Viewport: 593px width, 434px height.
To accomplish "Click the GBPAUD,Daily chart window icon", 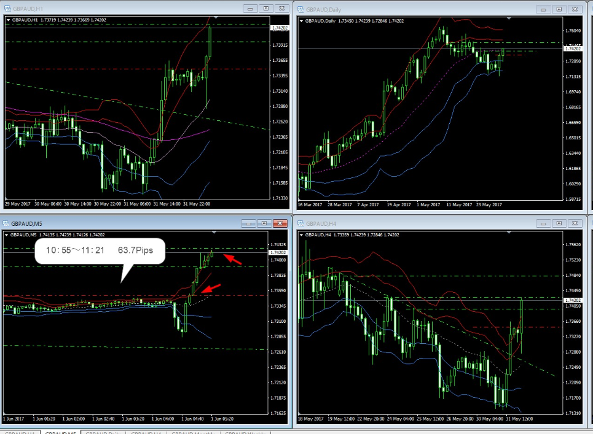I will pos(301,9).
